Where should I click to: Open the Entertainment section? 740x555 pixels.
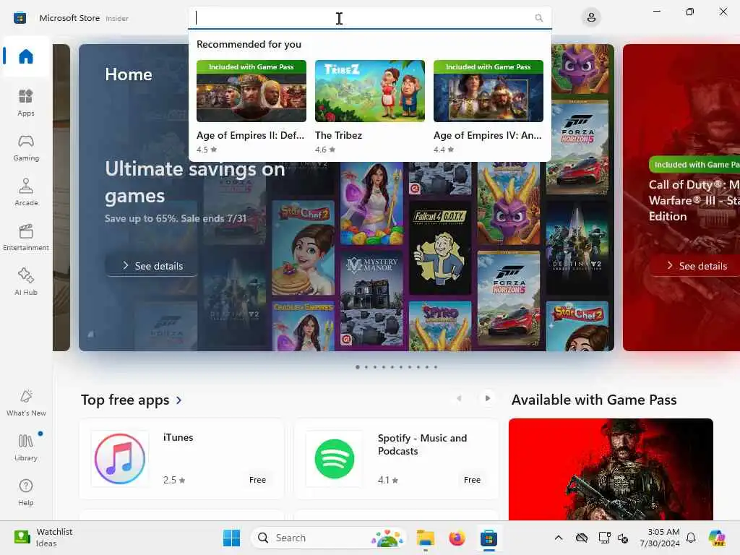(x=25, y=237)
